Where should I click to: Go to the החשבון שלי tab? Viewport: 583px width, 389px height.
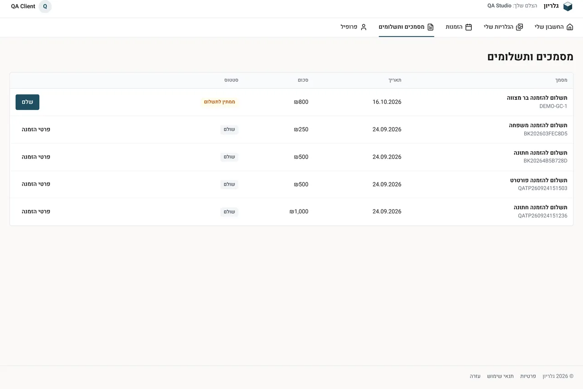(x=554, y=27)
